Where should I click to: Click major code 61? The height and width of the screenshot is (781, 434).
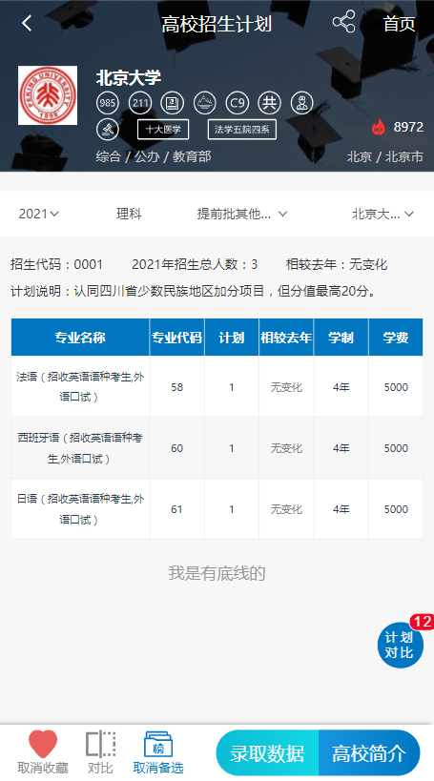coord(176,509)
